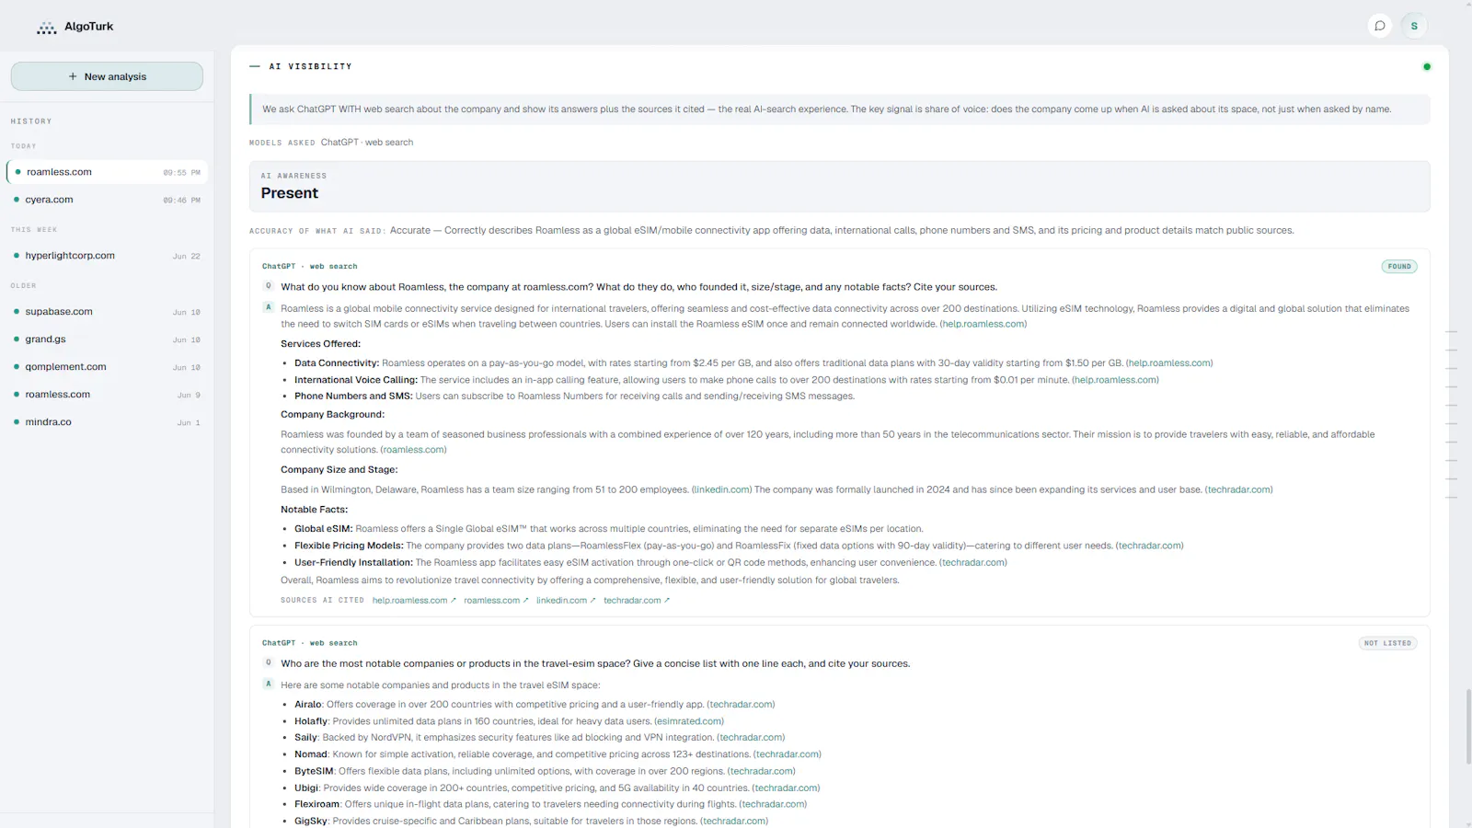Click inline linkedin.com link in Company Size paragraph
Viewport: 1472px width, 828px height.
721,489
